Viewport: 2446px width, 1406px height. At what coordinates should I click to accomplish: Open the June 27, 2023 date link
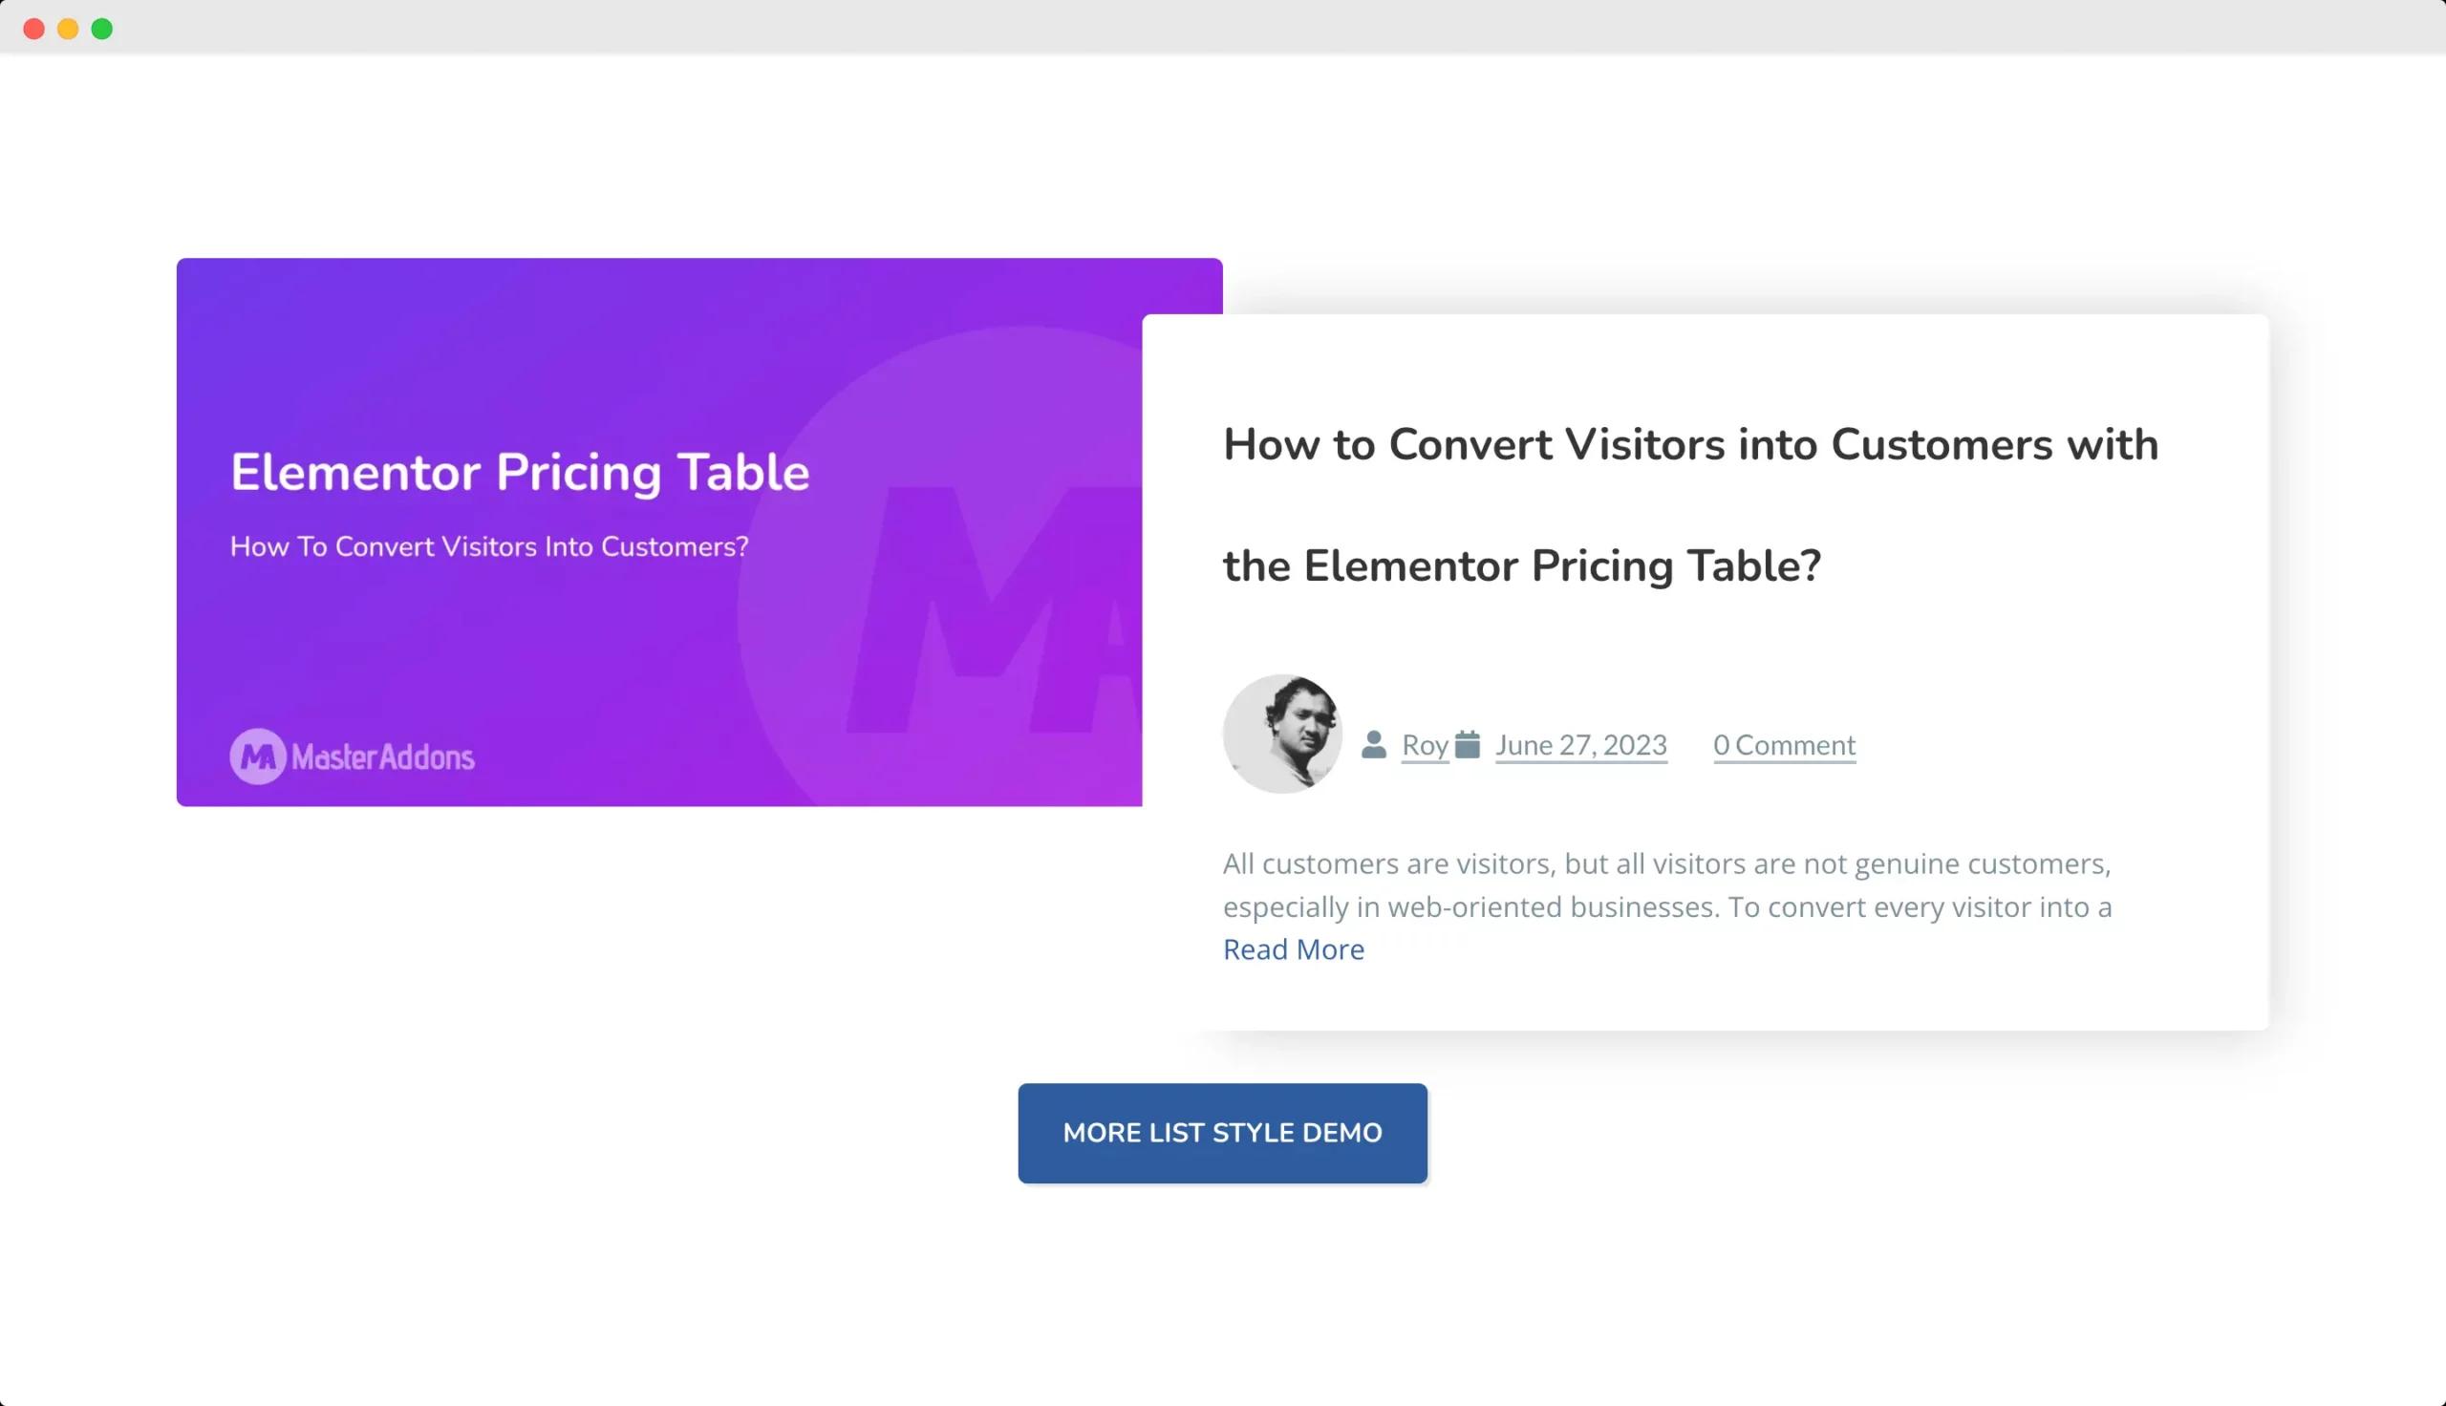(x=1579, y=744)
